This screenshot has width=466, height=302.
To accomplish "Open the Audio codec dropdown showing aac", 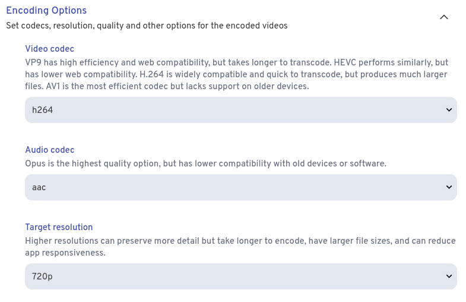I will pos(240,187).
